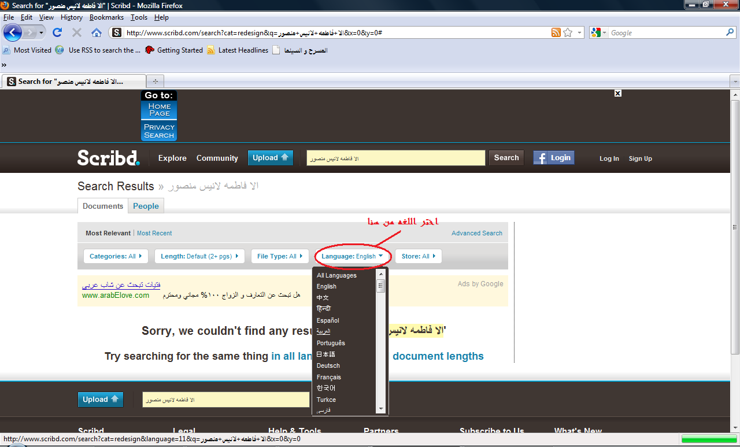Image resolution: width=740 pixels, height=447 pixels.
Task: Open Advanced Search
Action: click(477, 233)
